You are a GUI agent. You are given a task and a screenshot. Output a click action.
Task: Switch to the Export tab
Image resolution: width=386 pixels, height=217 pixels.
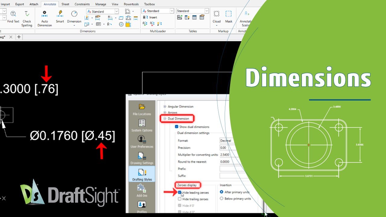(20, 4)
